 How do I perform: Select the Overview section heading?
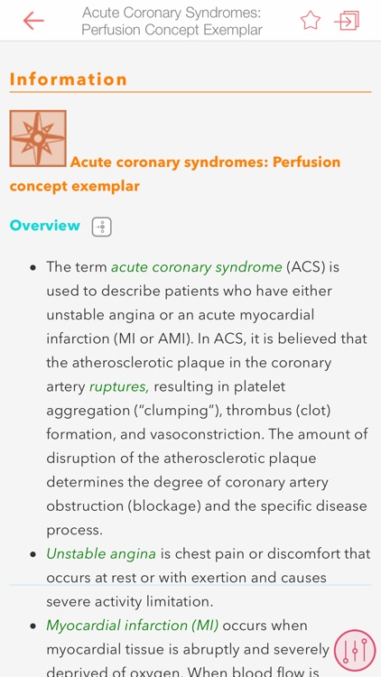point(45,226)
